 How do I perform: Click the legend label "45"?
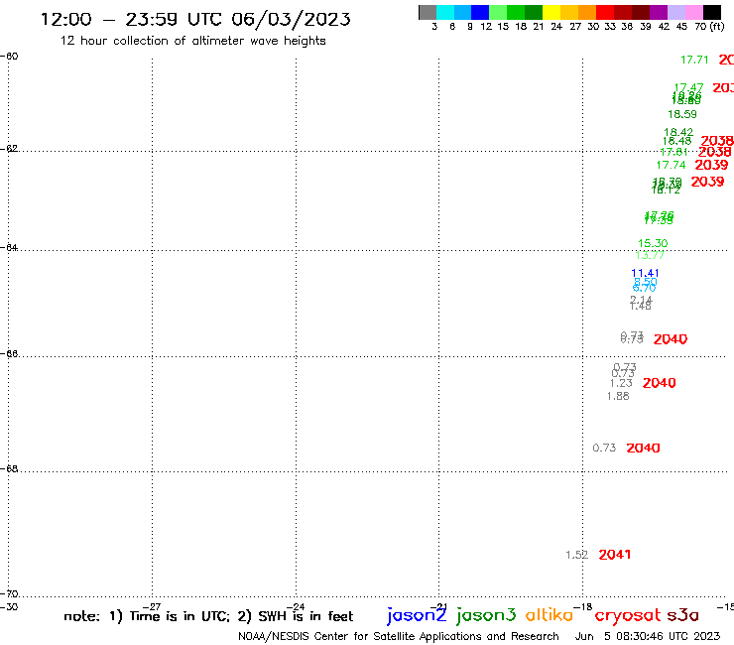coord(681,27)
